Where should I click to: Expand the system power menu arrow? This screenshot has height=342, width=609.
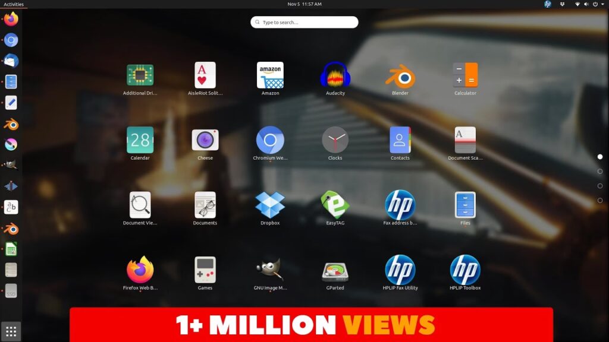[602, 4]
